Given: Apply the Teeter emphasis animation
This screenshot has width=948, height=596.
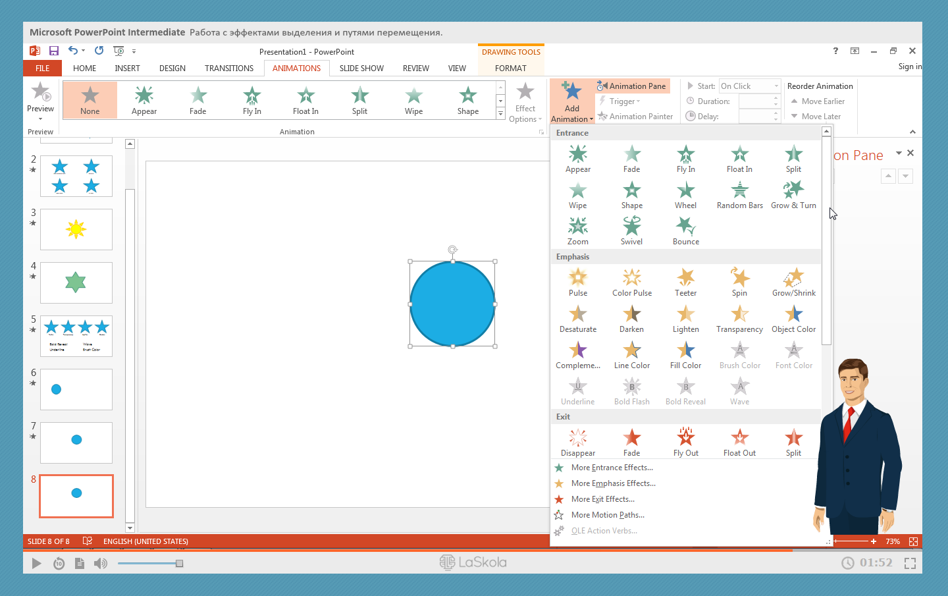Looking at the screenshot, I should [685, 282].
